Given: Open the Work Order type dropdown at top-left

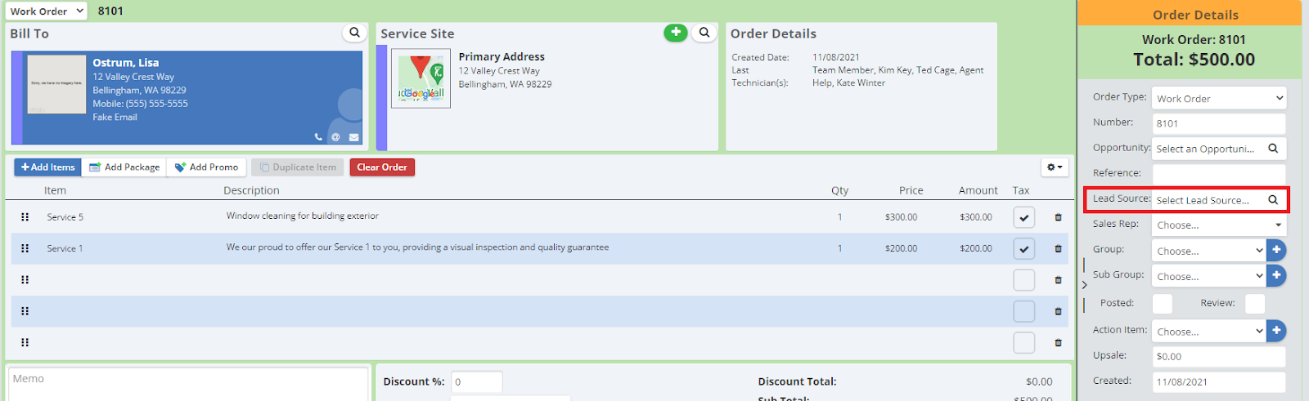Looking at the screenshot, I should (x=47, y=11).
